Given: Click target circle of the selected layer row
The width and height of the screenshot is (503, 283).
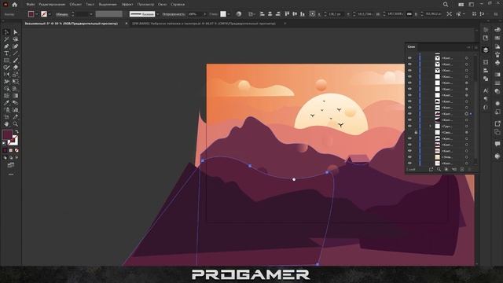Looking at the screenshot, I should [x=467, y=113].
